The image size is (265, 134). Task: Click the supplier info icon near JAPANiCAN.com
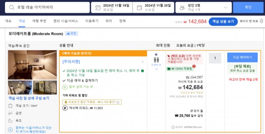point(173,127)
